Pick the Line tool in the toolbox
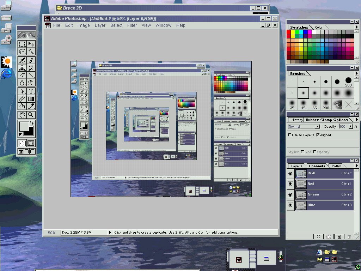 [31, 75]
